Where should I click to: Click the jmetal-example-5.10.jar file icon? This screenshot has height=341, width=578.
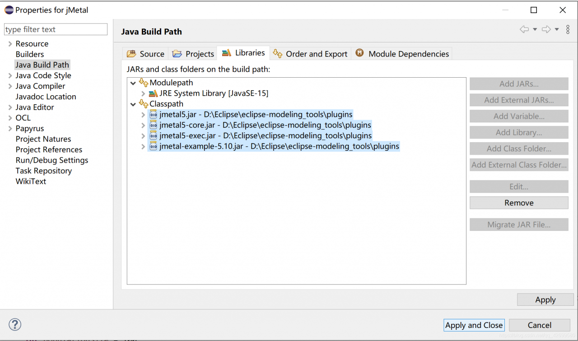[x=153, y=146]
